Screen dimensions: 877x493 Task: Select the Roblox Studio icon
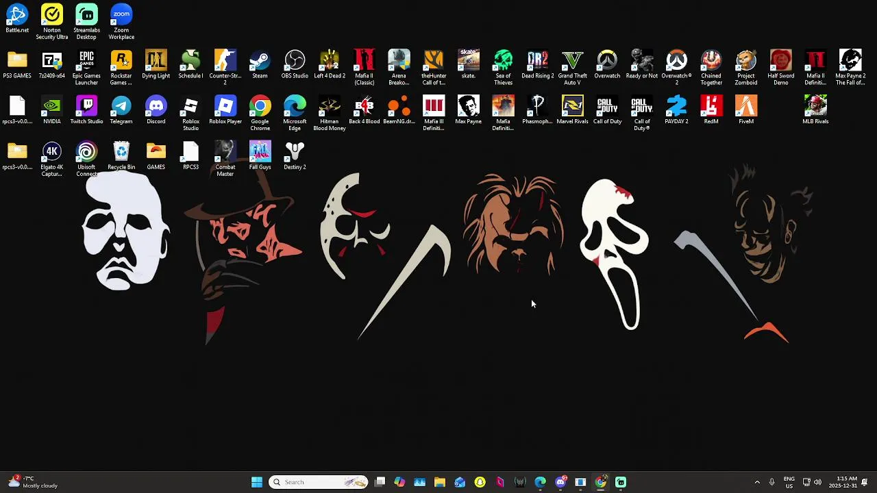pos(190,114)
